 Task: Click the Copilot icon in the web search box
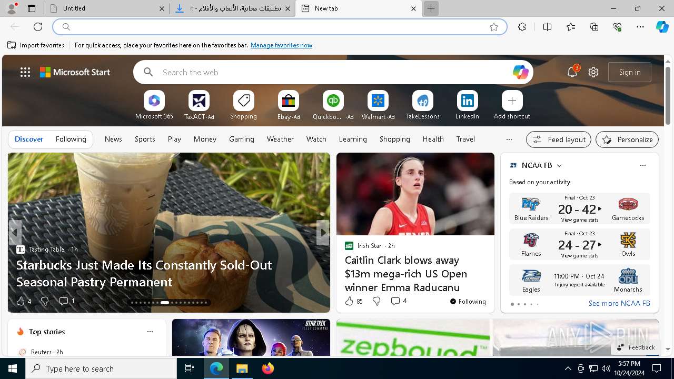(x=520, y=72)
